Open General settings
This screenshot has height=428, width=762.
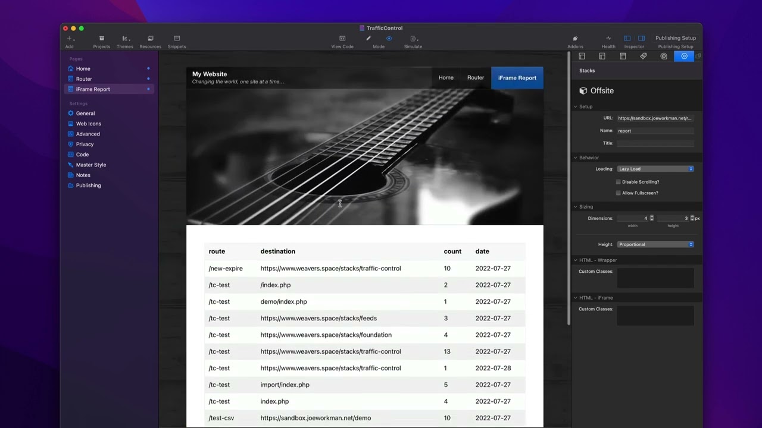point(85,113)
